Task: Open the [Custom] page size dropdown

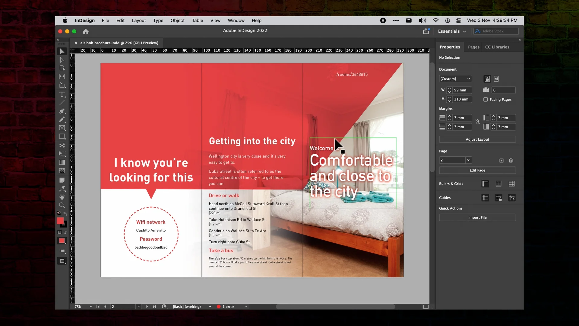Action: 455,79
